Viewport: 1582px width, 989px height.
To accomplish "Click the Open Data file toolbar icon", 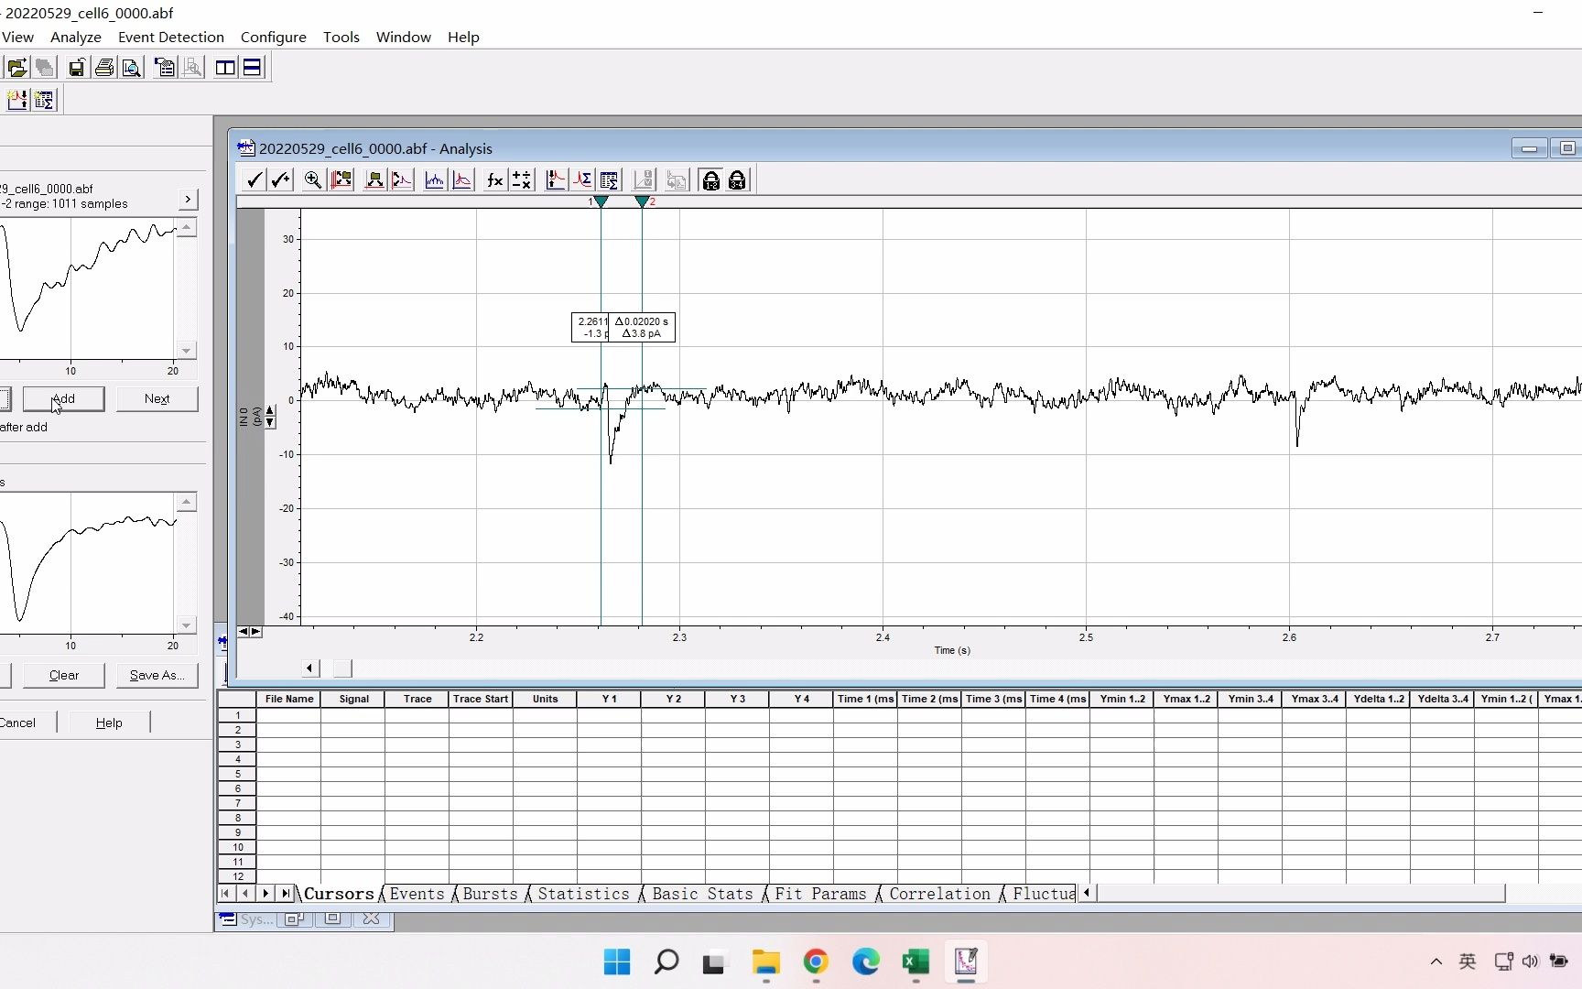I will [17, 68].
